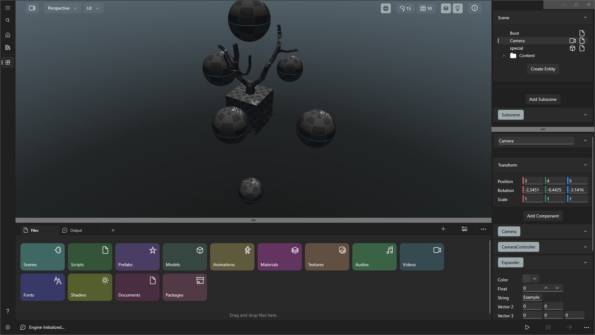Expand the Content folder in Scene tree

(x=504, y=56)
